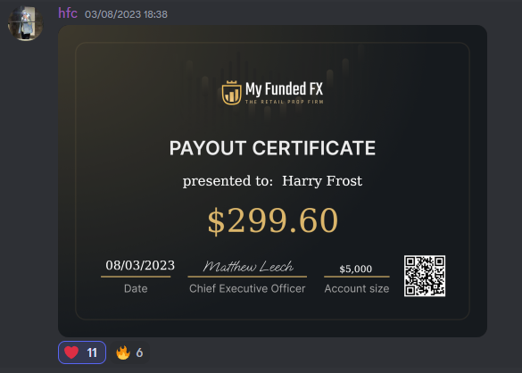This screenshot has width=522, height=373.
Task: Click the fire emoji icon
Action: click(x=123, y=352)
